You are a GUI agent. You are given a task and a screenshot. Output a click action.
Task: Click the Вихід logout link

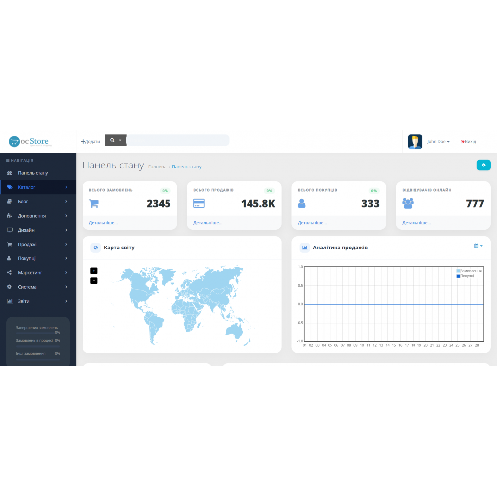[x=468, y=142]
